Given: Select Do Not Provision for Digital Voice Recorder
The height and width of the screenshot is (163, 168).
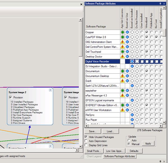Looking at the screenshot, I should [x=137, y=61].
